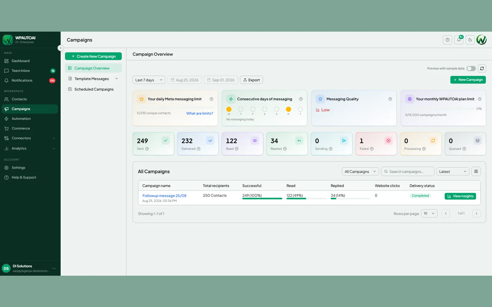The image size is (492, 307).
Task: Click info icon on daily Meta messaging limit
Action: 211,99
